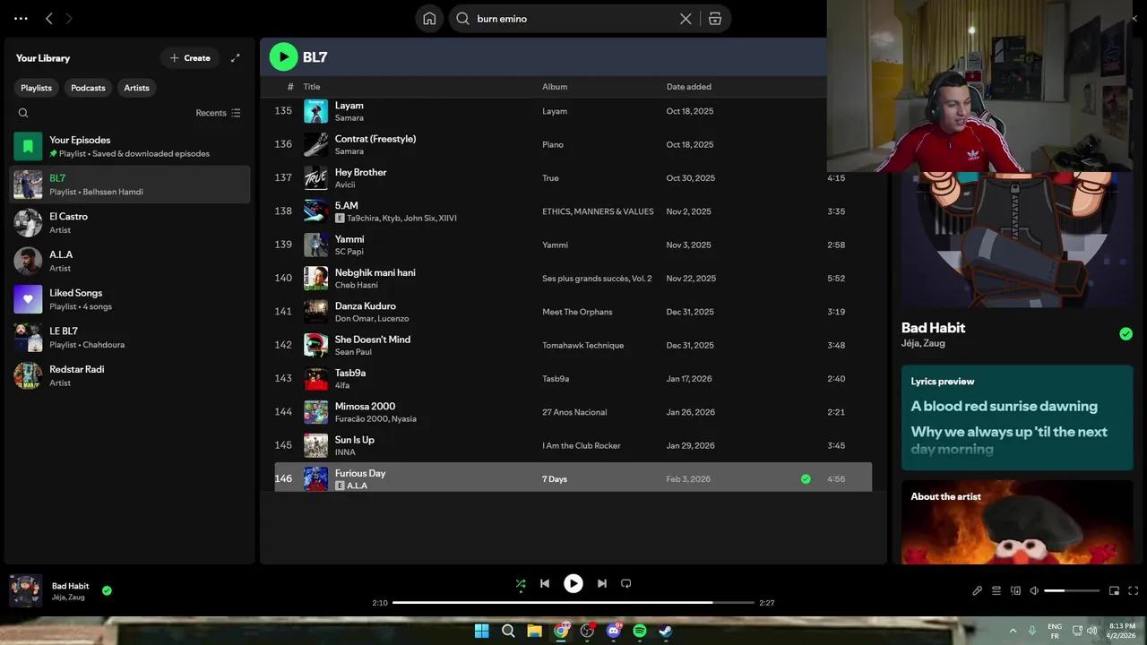Open the play queue
Screen dimensions: 1147x645
(996, 590)
